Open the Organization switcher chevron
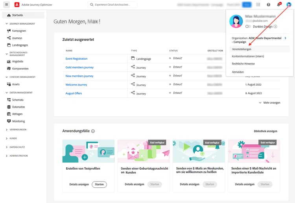295x203 pixels. pos(286,38)
